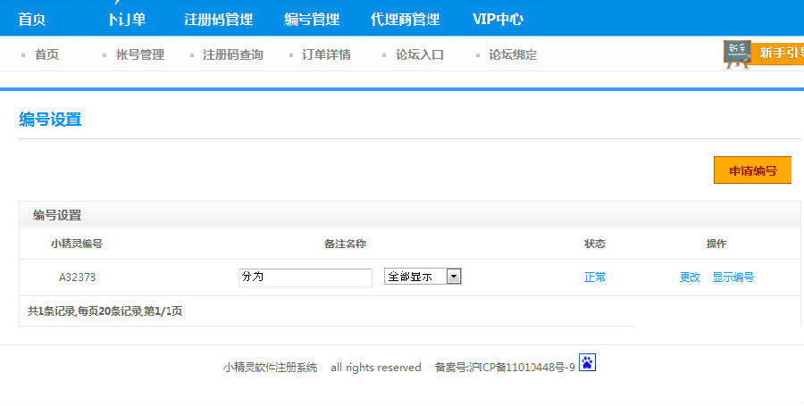Open the 下订单 menu

click(x=127, y=20)
